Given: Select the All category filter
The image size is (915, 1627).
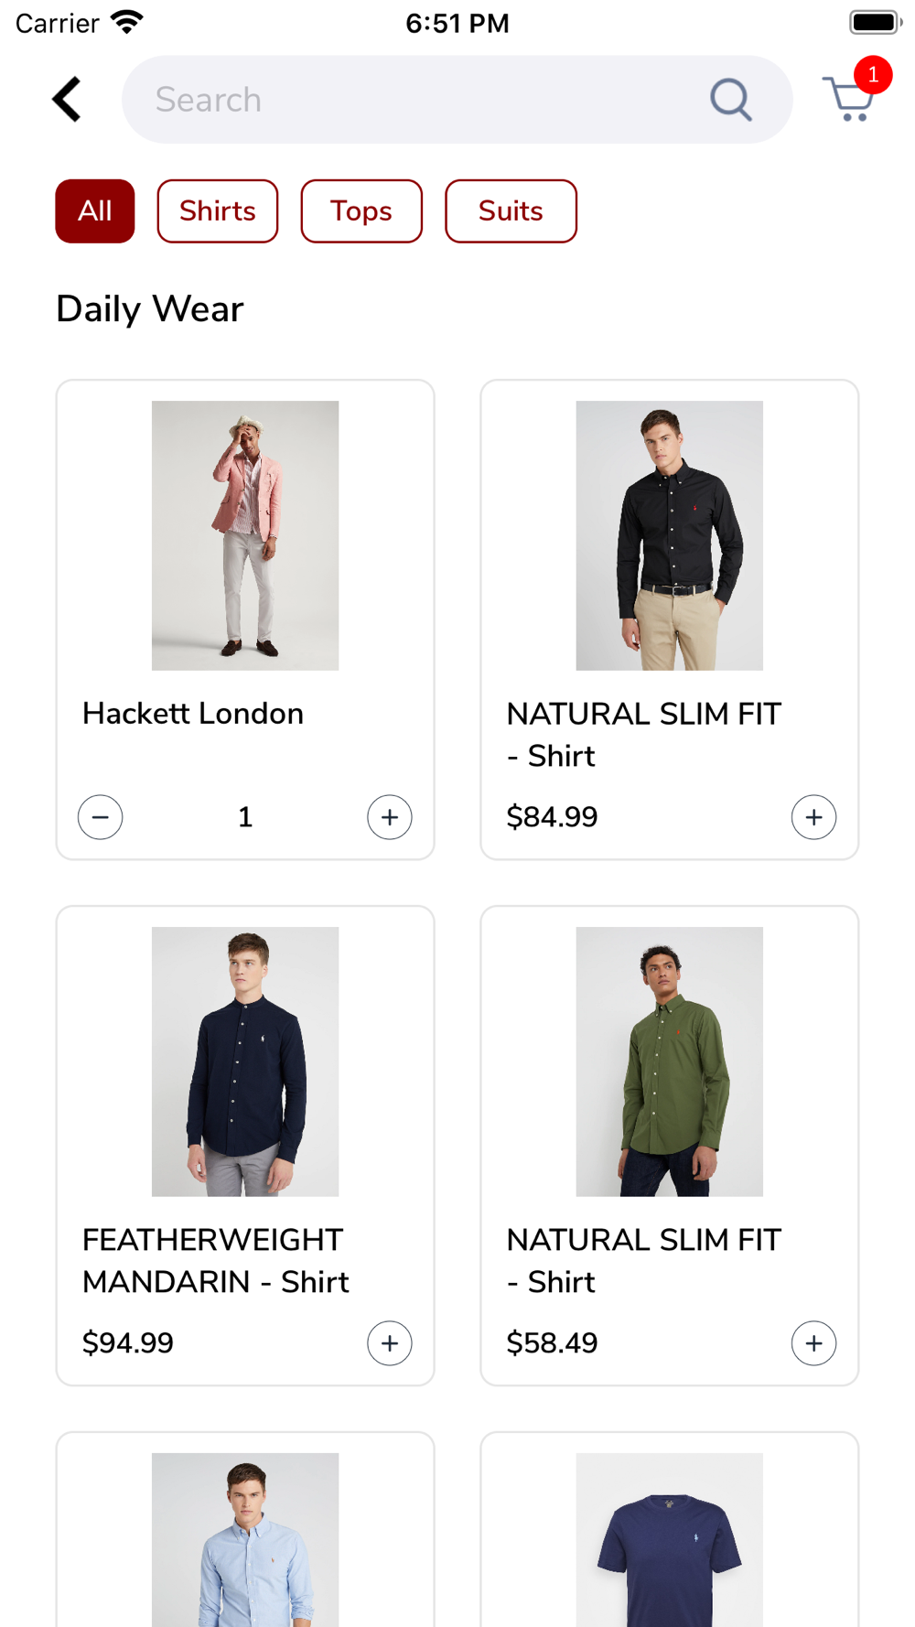Looking at the screenshot, I should [x=95, y=211].
